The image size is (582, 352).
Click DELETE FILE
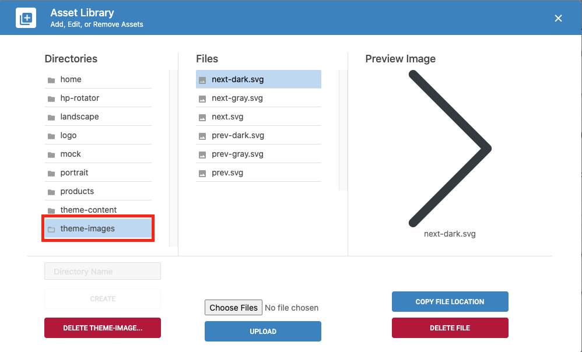click(450, 328)
